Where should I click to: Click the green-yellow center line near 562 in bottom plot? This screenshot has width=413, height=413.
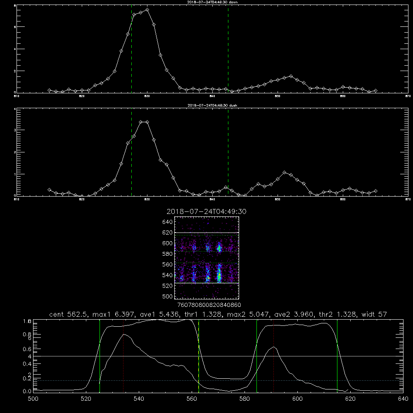click(199, 356)
